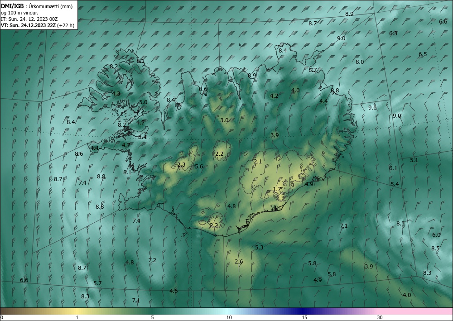Screen dimensions: 453x321
Task: Click the 6.1 value east of Iceland
Action: (x=393, y=168)
